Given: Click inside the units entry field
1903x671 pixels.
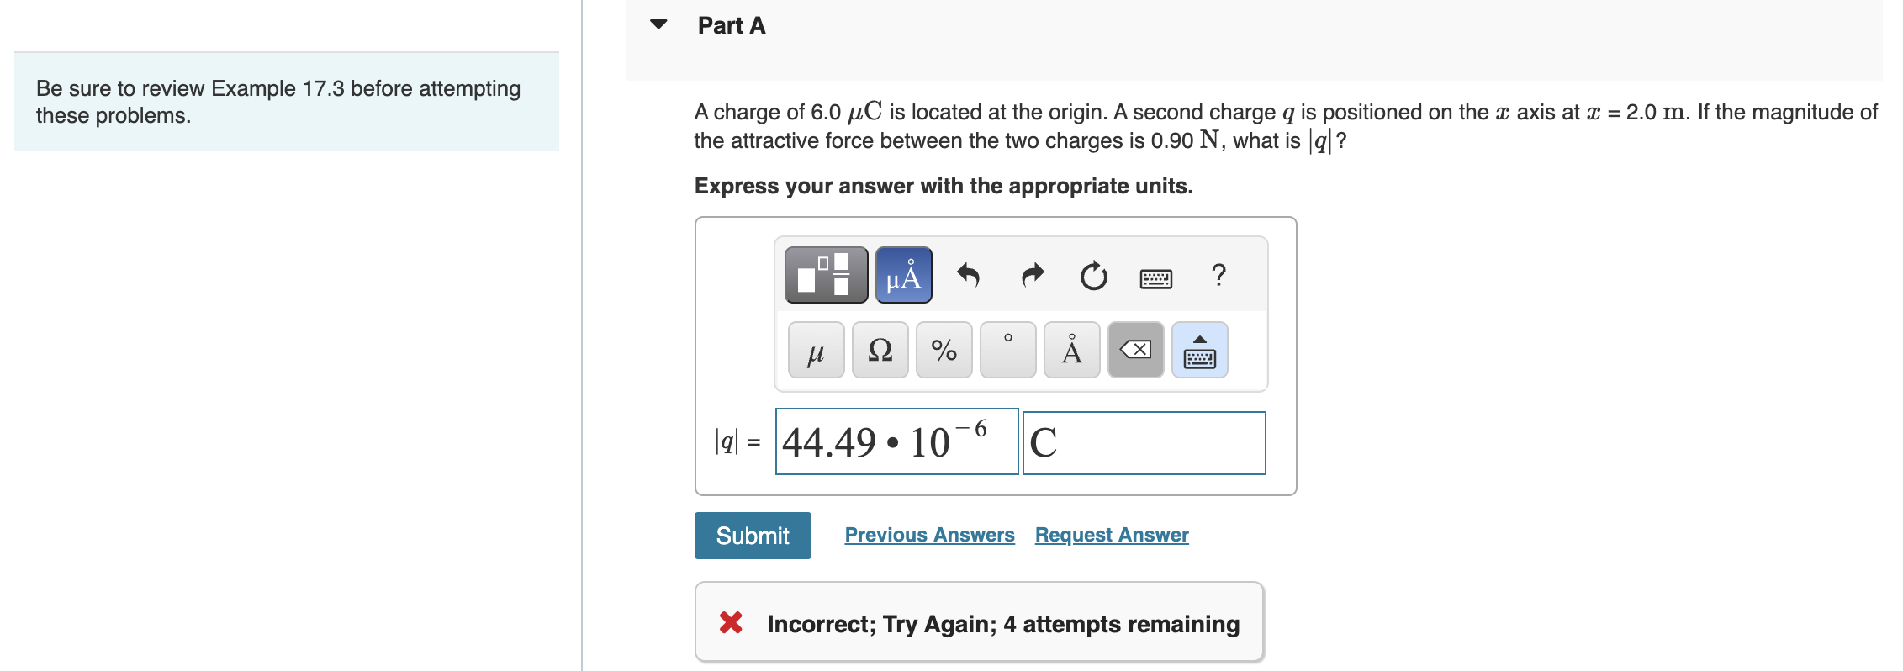Looking at the screenshot, I should point(1144,442).
